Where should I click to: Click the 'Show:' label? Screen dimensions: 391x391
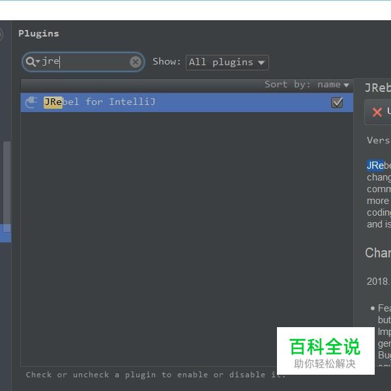click(166, 62)
